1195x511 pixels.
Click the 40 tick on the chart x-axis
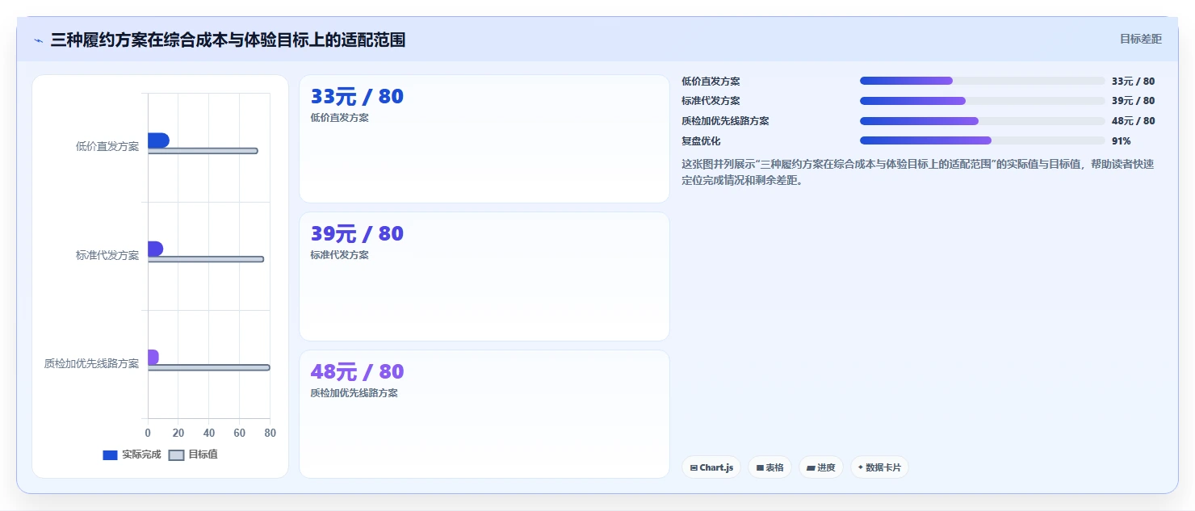209,433
